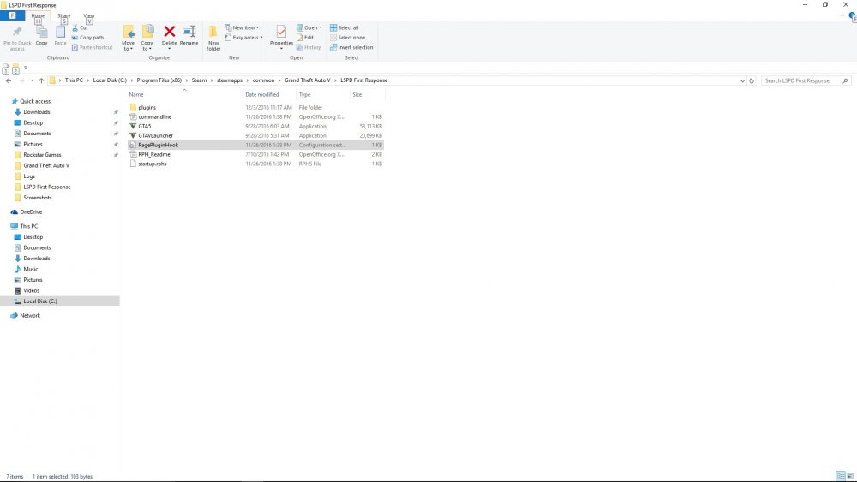857x482 pixels.
Task: Open the address bar history dropdown
Action: tap(742, 80)
